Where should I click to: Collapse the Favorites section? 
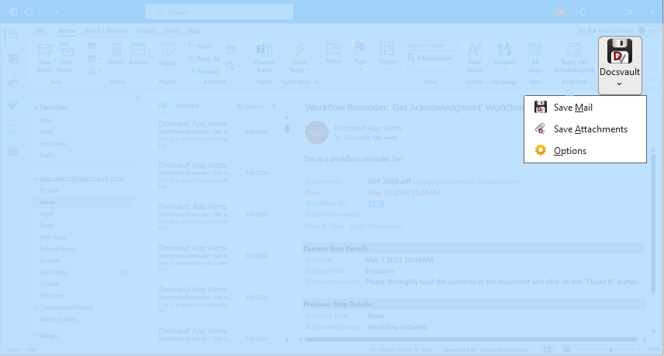tap(36, 108)
